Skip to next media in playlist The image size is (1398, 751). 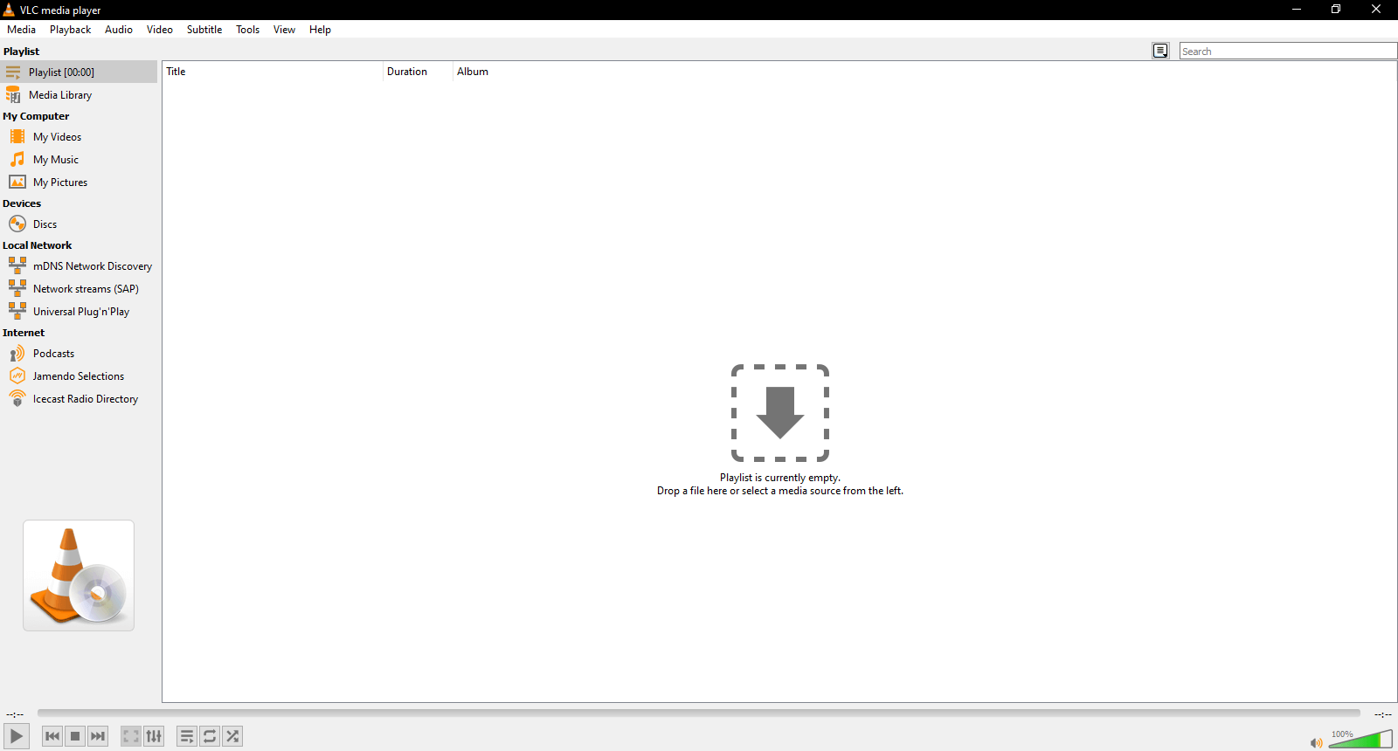98,736
